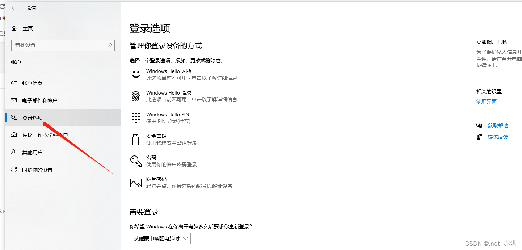Open 同步你的设置 page
Viewport: 522px width, 250px height.
click(37, 170)
